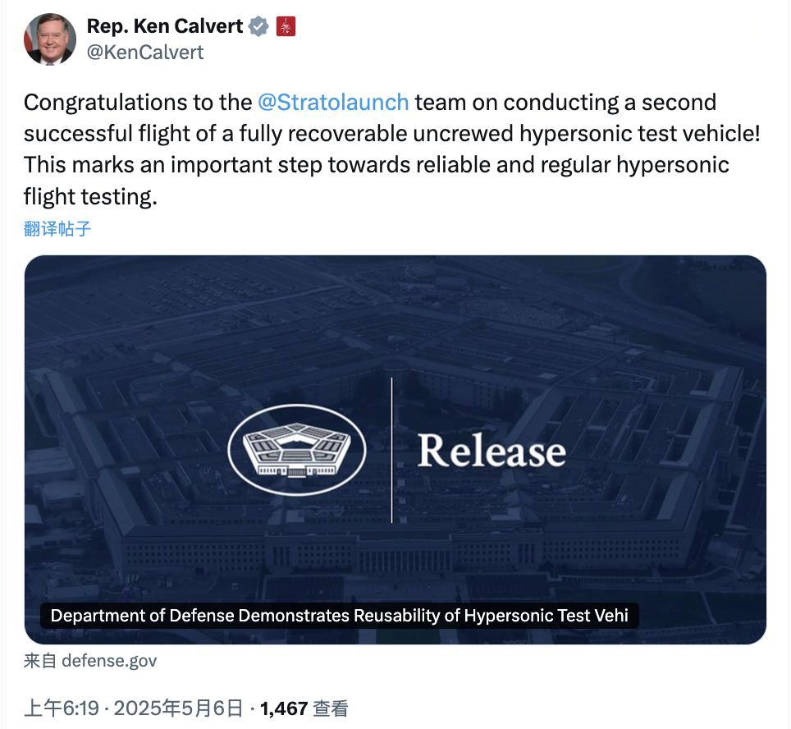This screenshot has height=729, width=791.
Task: Click the 'flight testing.' closing line
Action: click(91, 197)
